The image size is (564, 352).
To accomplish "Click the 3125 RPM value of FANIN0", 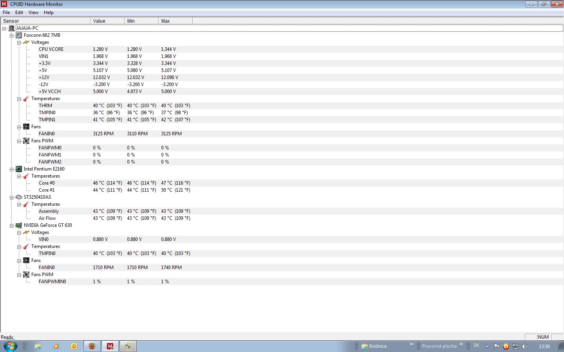I will (x=103, y=134).
